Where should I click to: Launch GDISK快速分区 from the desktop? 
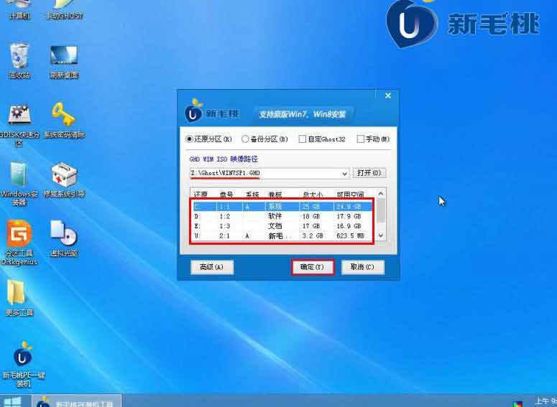click(19, 124)
